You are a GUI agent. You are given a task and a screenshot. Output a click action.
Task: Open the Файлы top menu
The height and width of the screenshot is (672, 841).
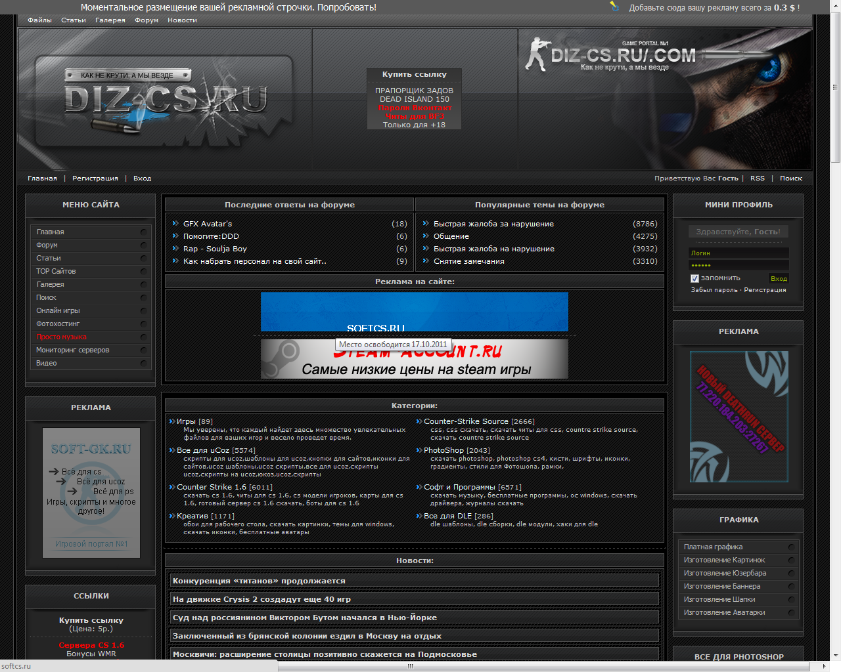tap(39, 20)
